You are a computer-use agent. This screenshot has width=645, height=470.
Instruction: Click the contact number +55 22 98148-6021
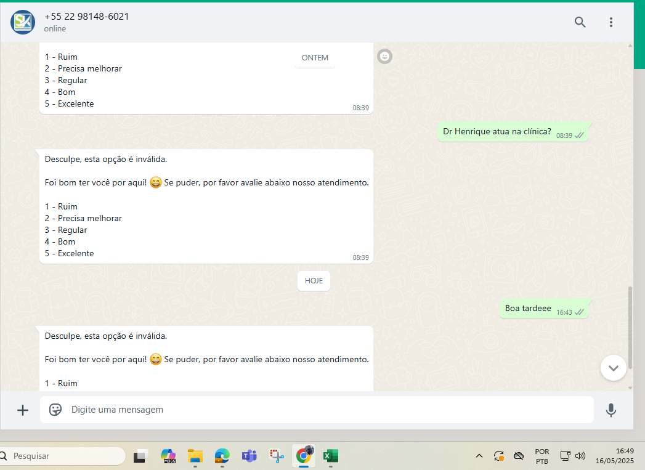[87, 17]
